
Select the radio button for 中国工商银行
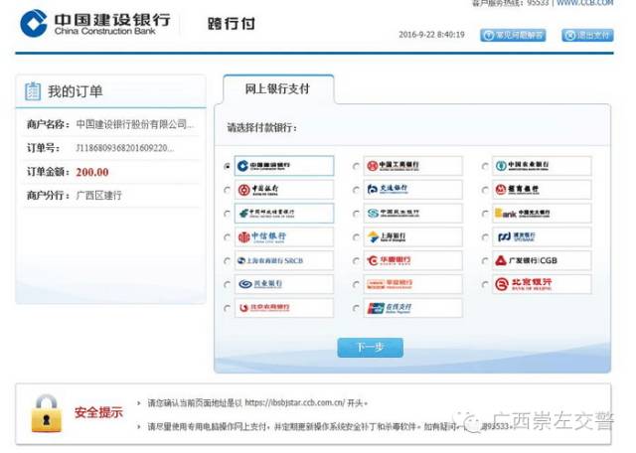click(x=356, y=166)
